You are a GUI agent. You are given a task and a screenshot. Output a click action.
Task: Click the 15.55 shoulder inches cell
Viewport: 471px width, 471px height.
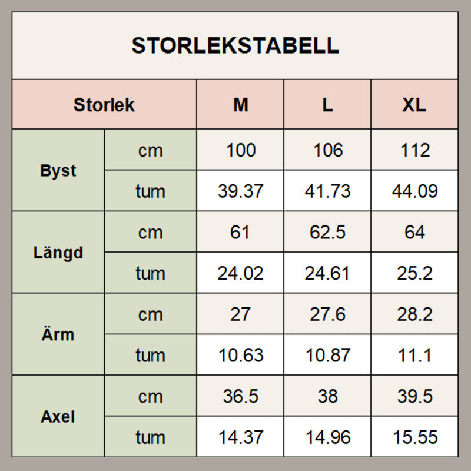click(x=414, y=437)
